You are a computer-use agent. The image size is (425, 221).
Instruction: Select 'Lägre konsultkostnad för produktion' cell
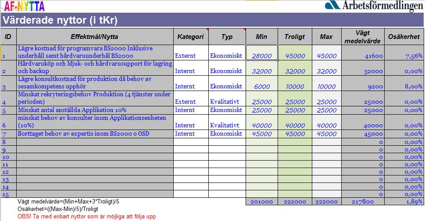(x=95, y=83)
